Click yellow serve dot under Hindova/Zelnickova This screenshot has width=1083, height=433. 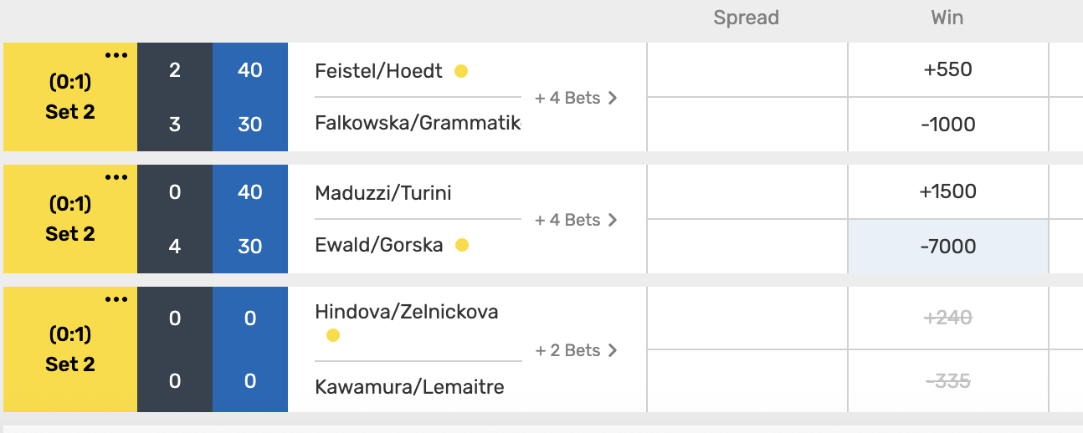click(x=333, y=336)
